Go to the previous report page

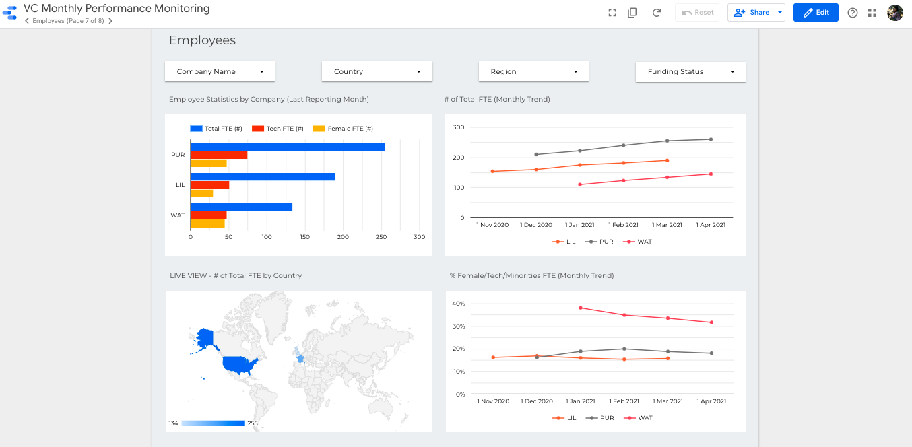27,21
